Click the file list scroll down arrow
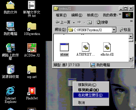Screen dimensions: 136x110 pos(131,59)
